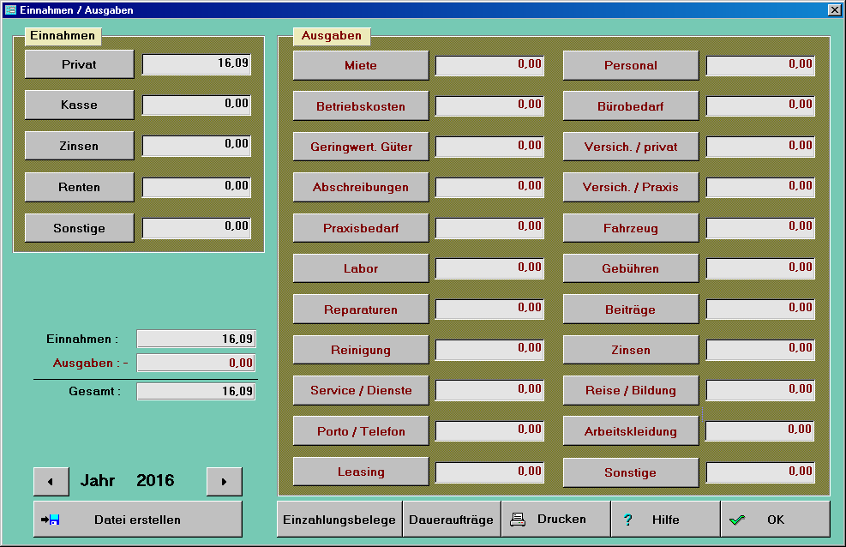This screenshot has width=846, height=547.
Task: Open the Kasse income category
Action: [79, 105]
